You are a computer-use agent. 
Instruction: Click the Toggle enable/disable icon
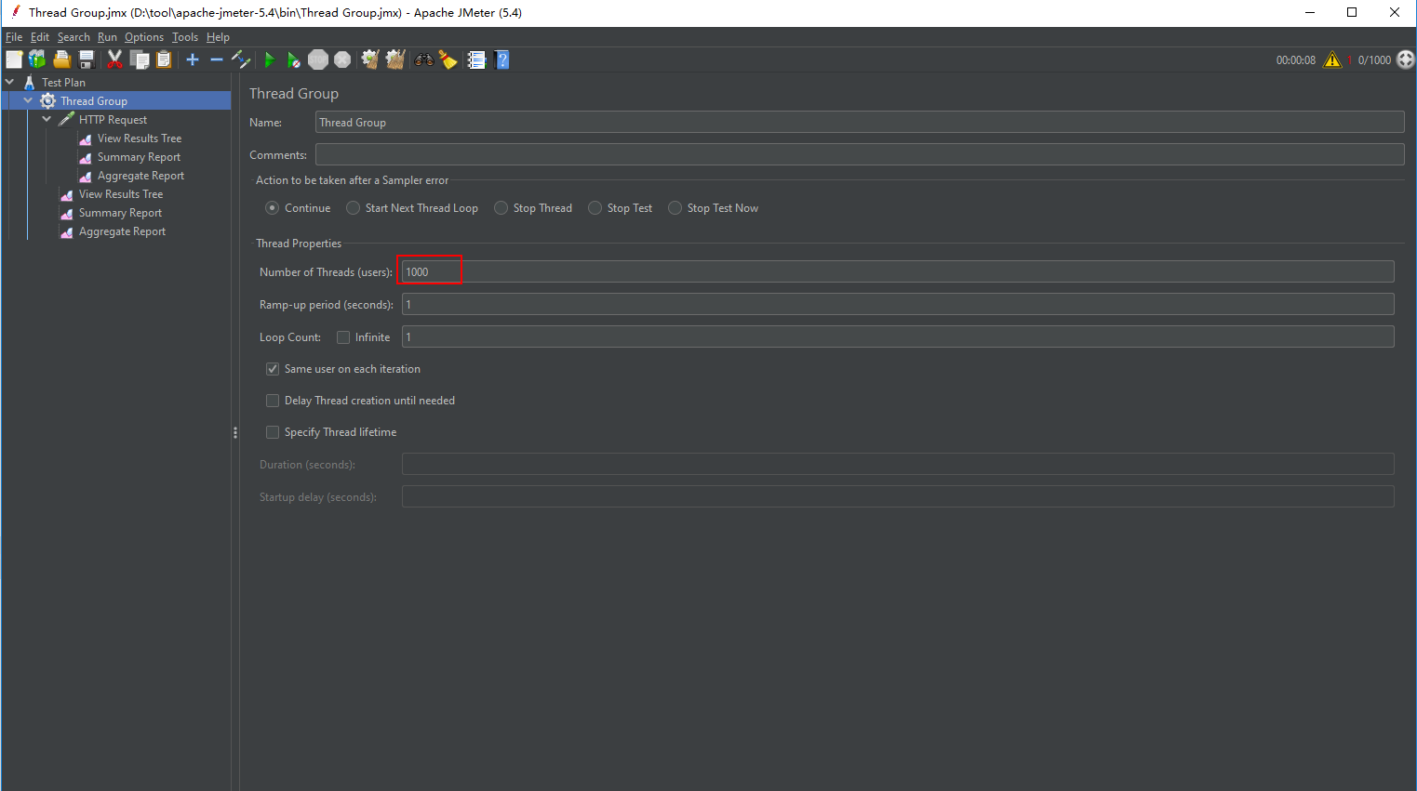click(x=241, y=59)
